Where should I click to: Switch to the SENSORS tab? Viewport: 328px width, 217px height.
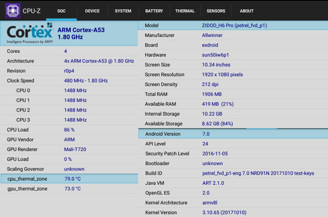pyautogui.click(x=216, y=11)
